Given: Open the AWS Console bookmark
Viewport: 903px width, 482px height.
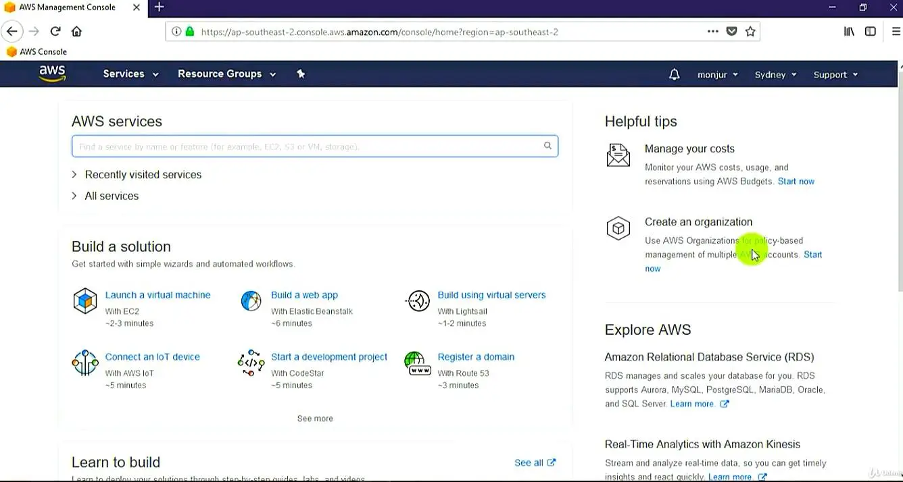Looking at the screenshot, I should coord(36,51).
